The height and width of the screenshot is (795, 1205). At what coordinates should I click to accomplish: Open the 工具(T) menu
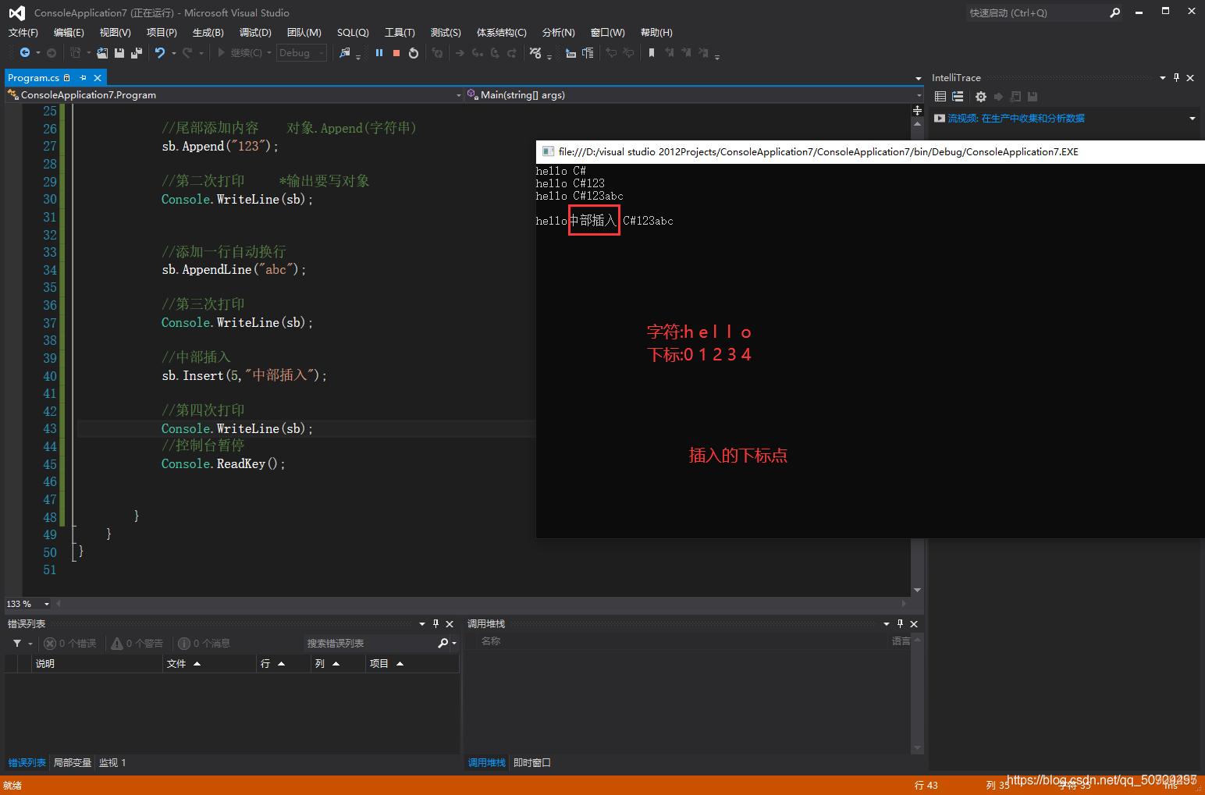[x=400, y=33]
